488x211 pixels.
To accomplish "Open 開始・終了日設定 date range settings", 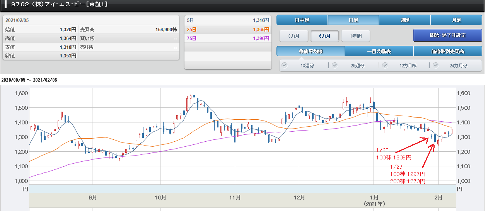I will 447,35.
